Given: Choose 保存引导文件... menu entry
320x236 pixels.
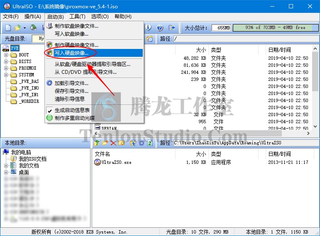Looking at the screenshot, I should 94,91.
